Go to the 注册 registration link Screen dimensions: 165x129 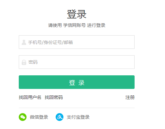click(x=130, y=97)
